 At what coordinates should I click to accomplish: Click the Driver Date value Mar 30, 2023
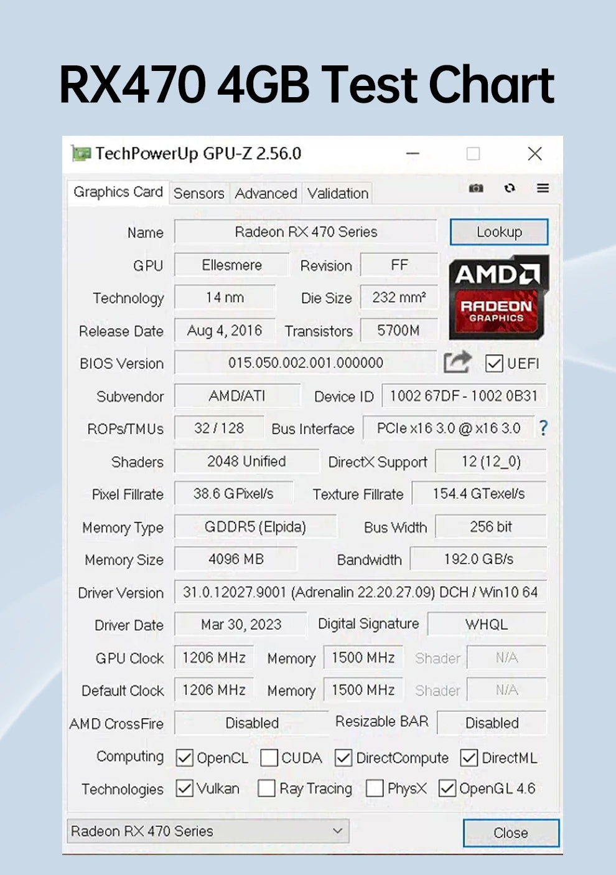tap(241, 624)
